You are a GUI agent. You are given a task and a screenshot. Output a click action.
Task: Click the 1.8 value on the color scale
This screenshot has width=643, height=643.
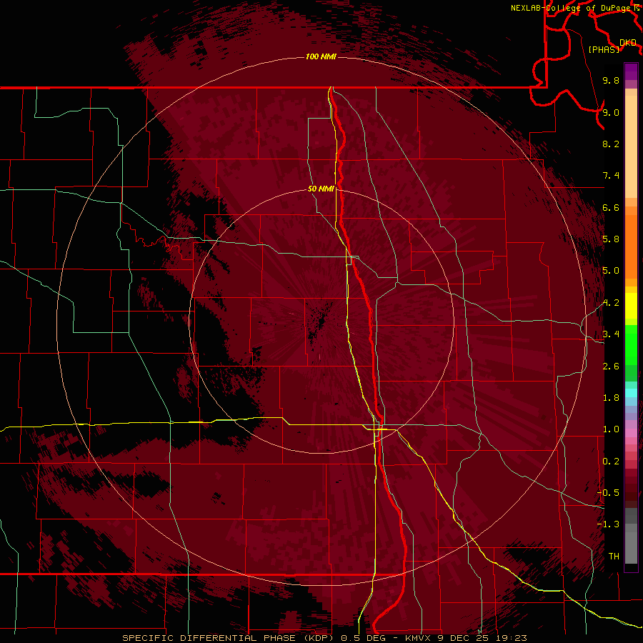coord(611,398)
